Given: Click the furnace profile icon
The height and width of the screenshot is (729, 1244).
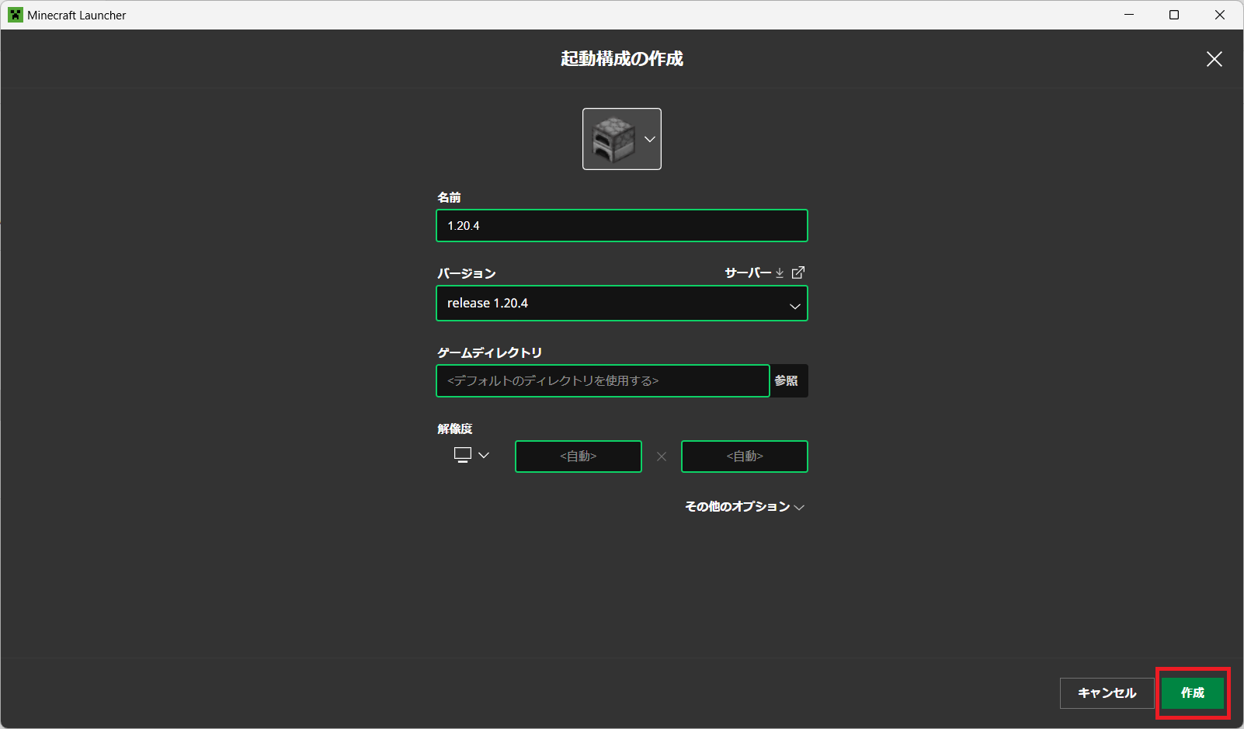Looking at the screenshot, I should (613, 139).
